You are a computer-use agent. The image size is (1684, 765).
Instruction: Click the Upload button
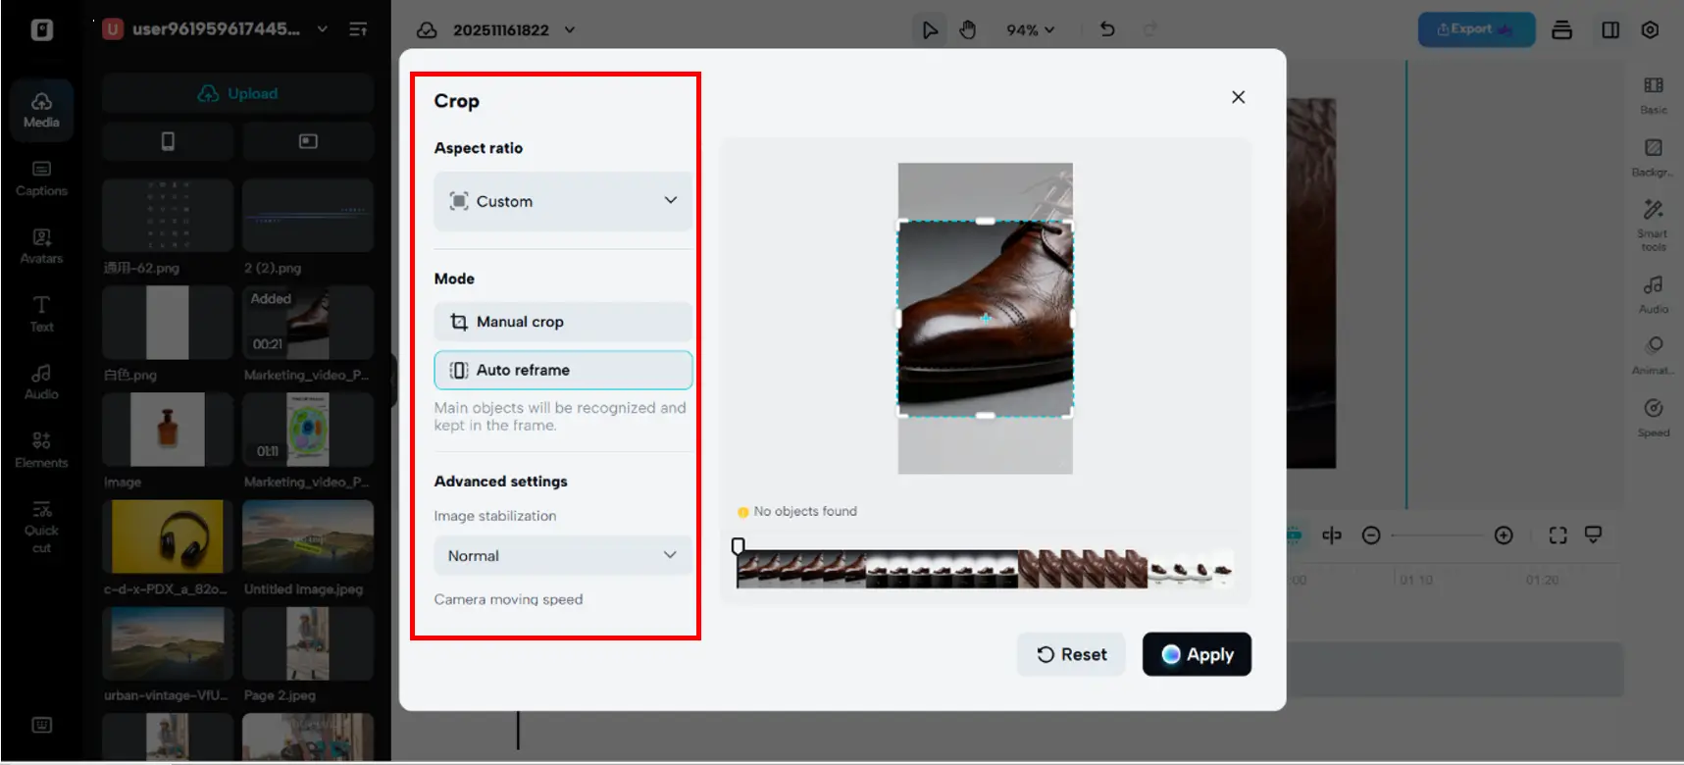[238, 93]
